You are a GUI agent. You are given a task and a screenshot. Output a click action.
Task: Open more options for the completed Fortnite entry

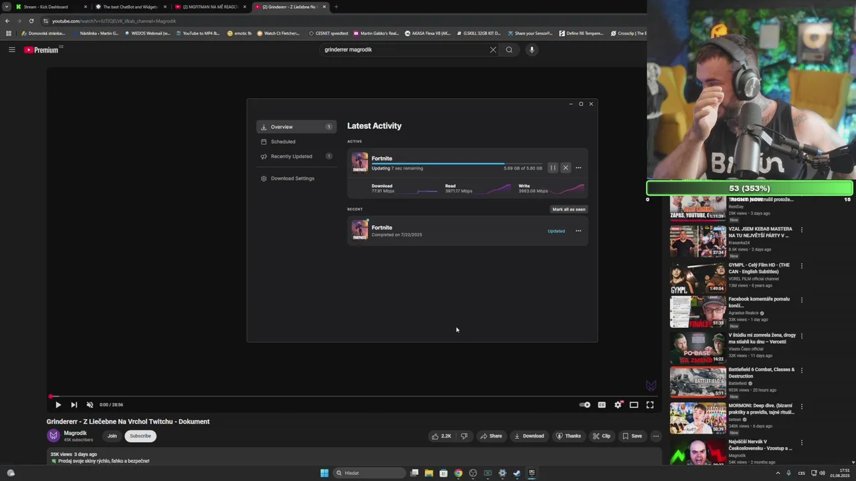coord(578,231)
